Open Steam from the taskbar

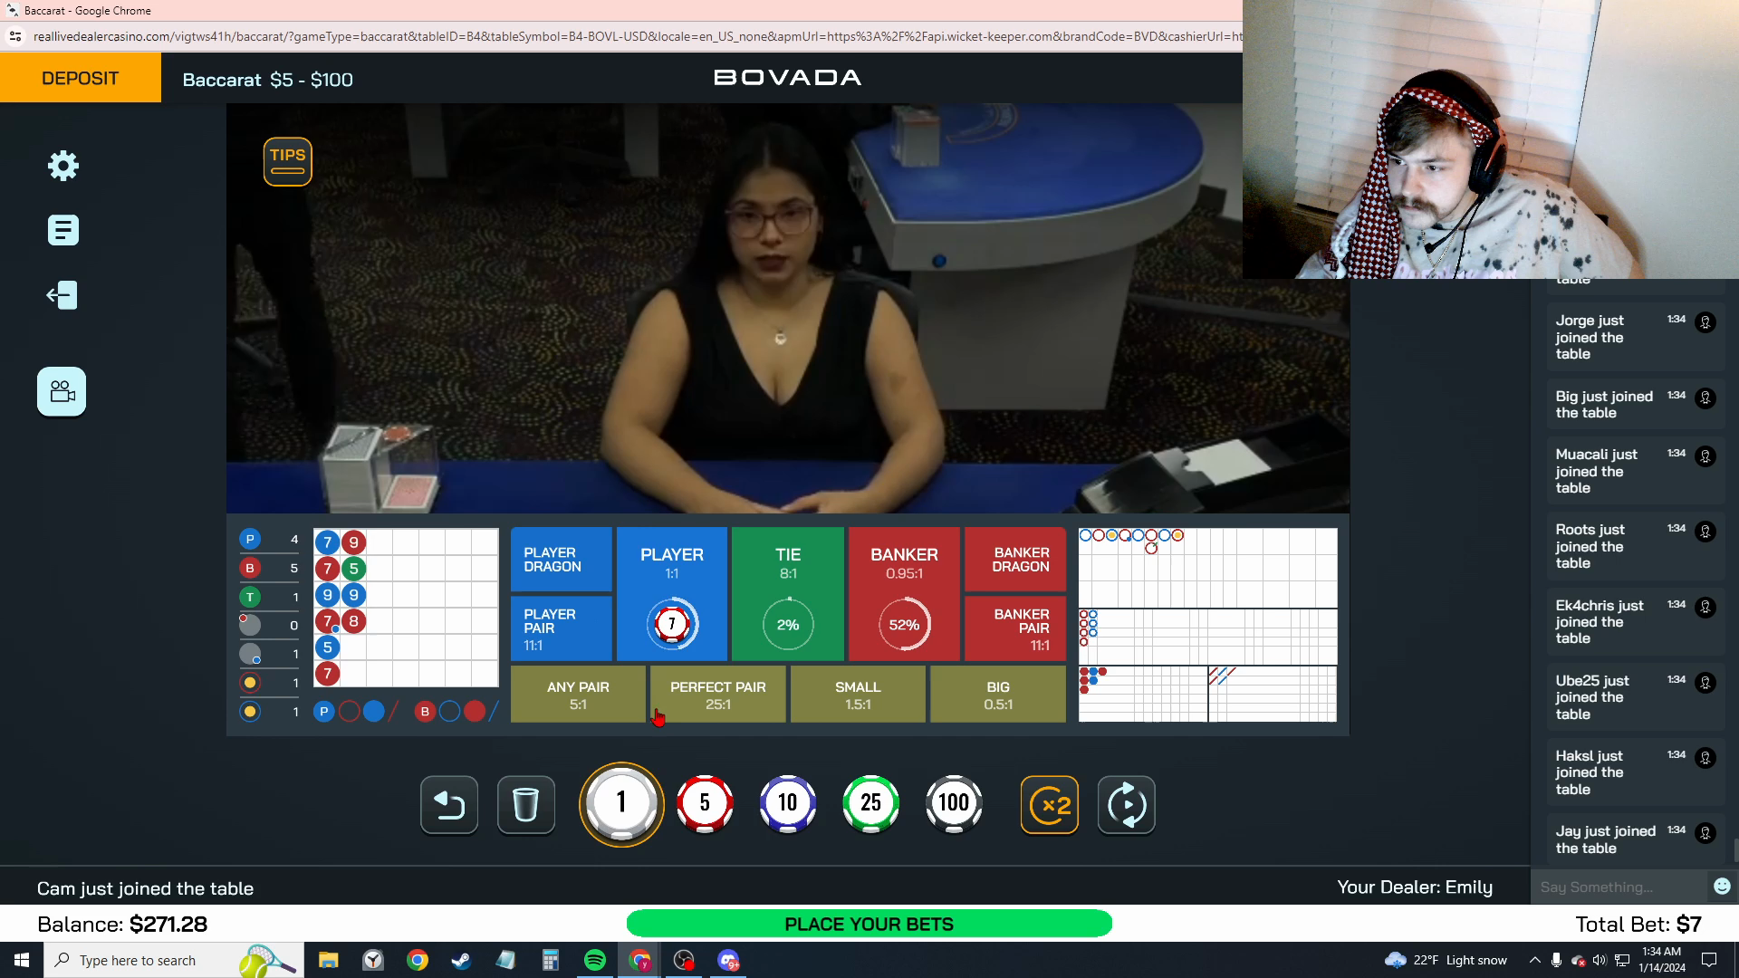coord(462,960)
